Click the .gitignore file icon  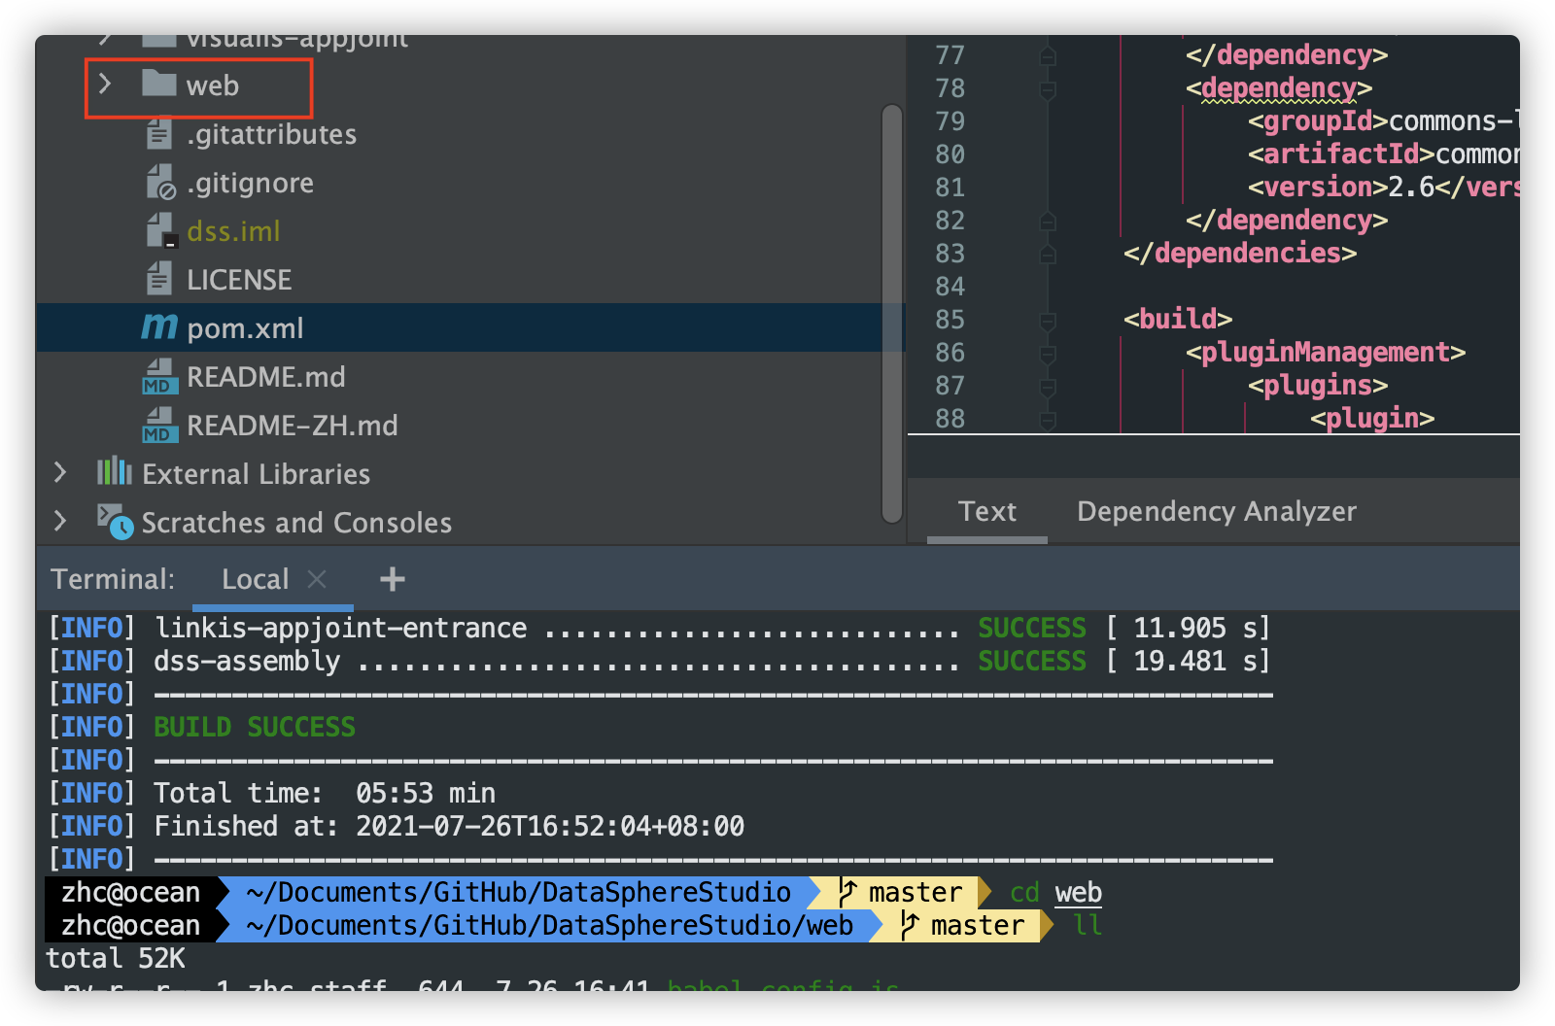159,183
